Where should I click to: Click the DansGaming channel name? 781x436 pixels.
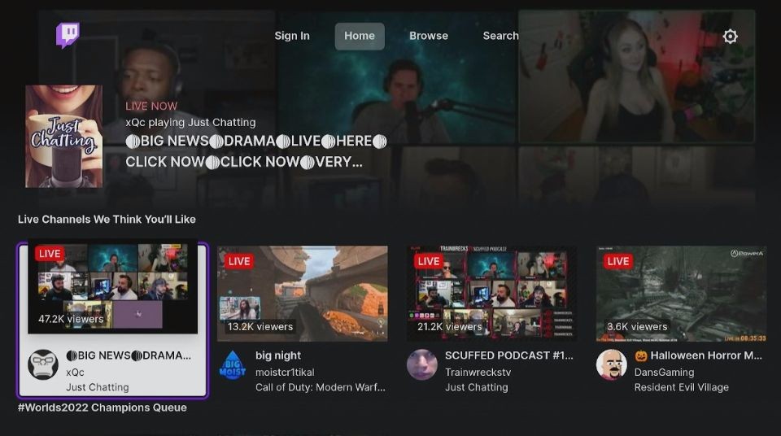(x=664, y=373)
